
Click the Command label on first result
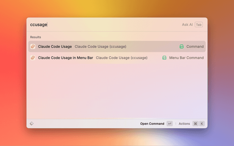click(195, 47)
